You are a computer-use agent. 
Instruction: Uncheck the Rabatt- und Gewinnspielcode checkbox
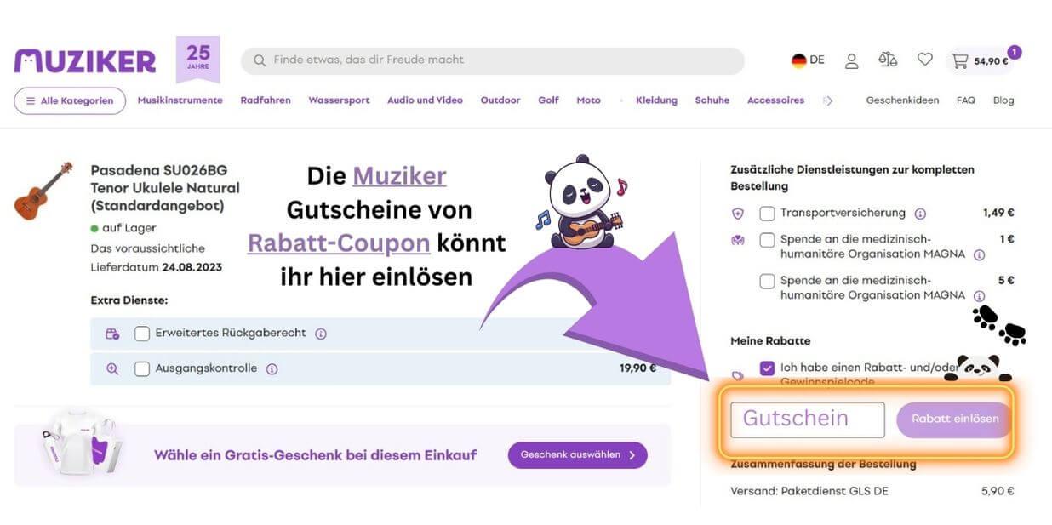pyautogui.click(x=767, y=368)
